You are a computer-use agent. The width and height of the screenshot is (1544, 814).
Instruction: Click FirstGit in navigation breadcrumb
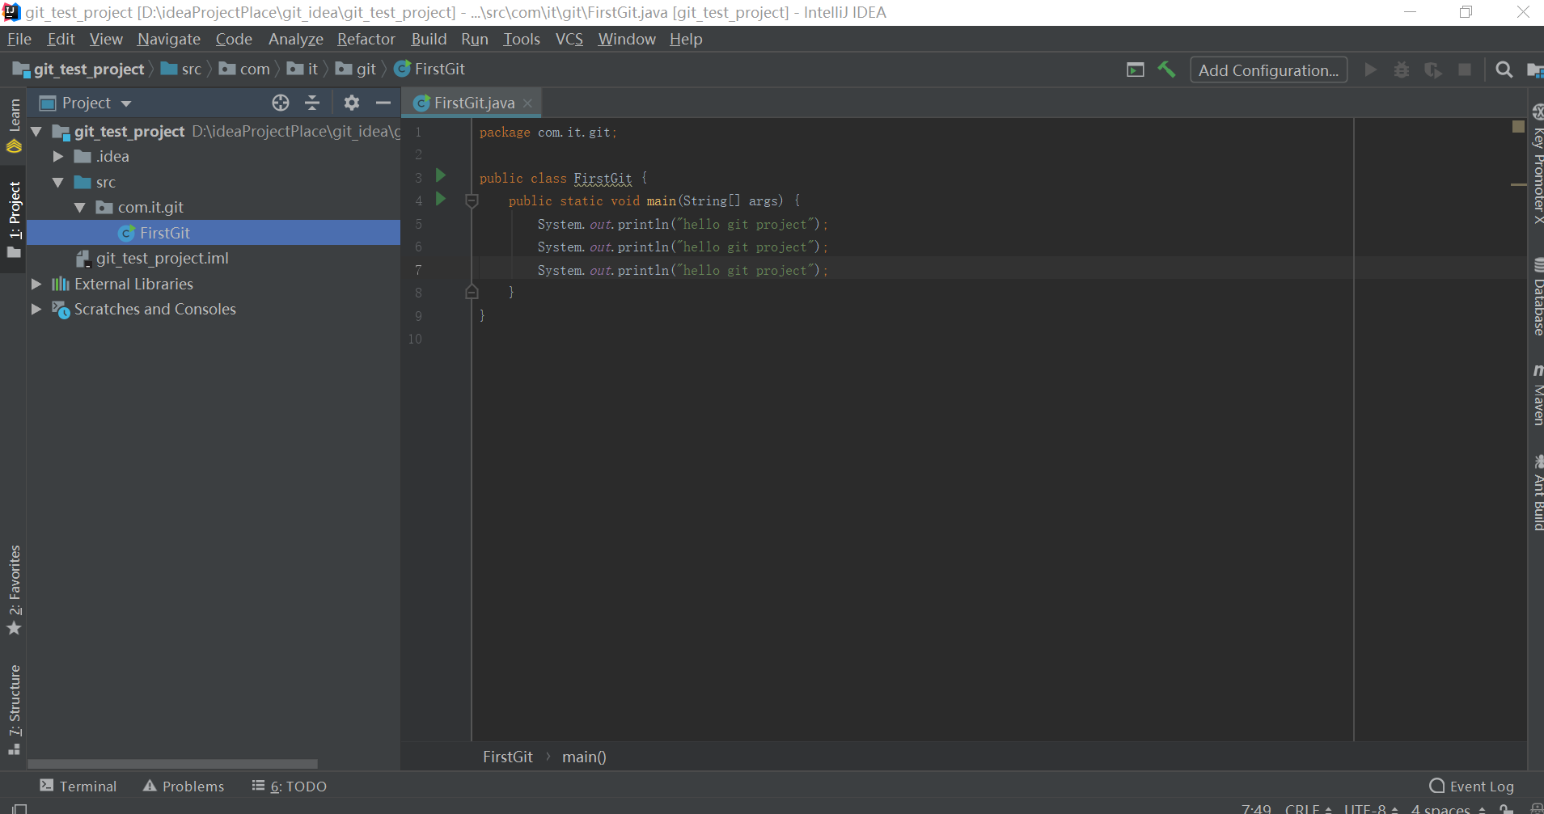coord(430,70)
